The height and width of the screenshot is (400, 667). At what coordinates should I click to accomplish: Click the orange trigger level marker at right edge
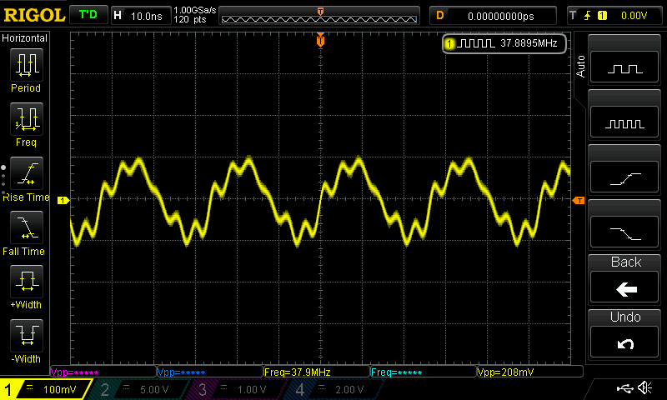click(578, 200)
